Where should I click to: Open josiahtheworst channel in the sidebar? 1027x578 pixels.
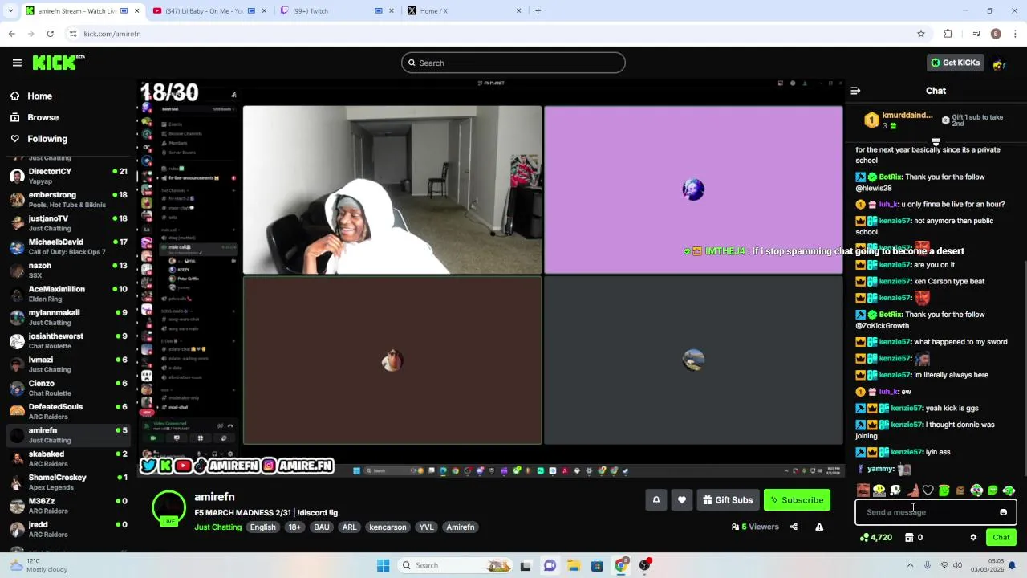click(67, 340)
